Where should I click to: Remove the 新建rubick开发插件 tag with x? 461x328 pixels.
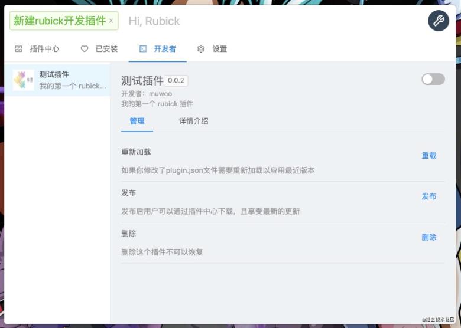pos(111,21)
